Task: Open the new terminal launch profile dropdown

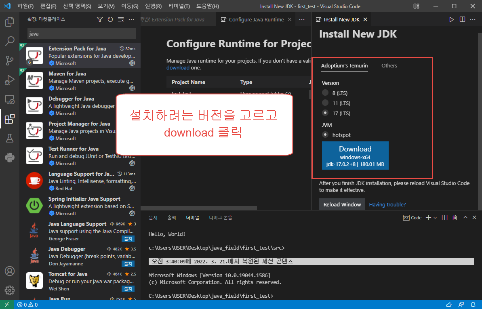Action: click(x=435, y=218)
